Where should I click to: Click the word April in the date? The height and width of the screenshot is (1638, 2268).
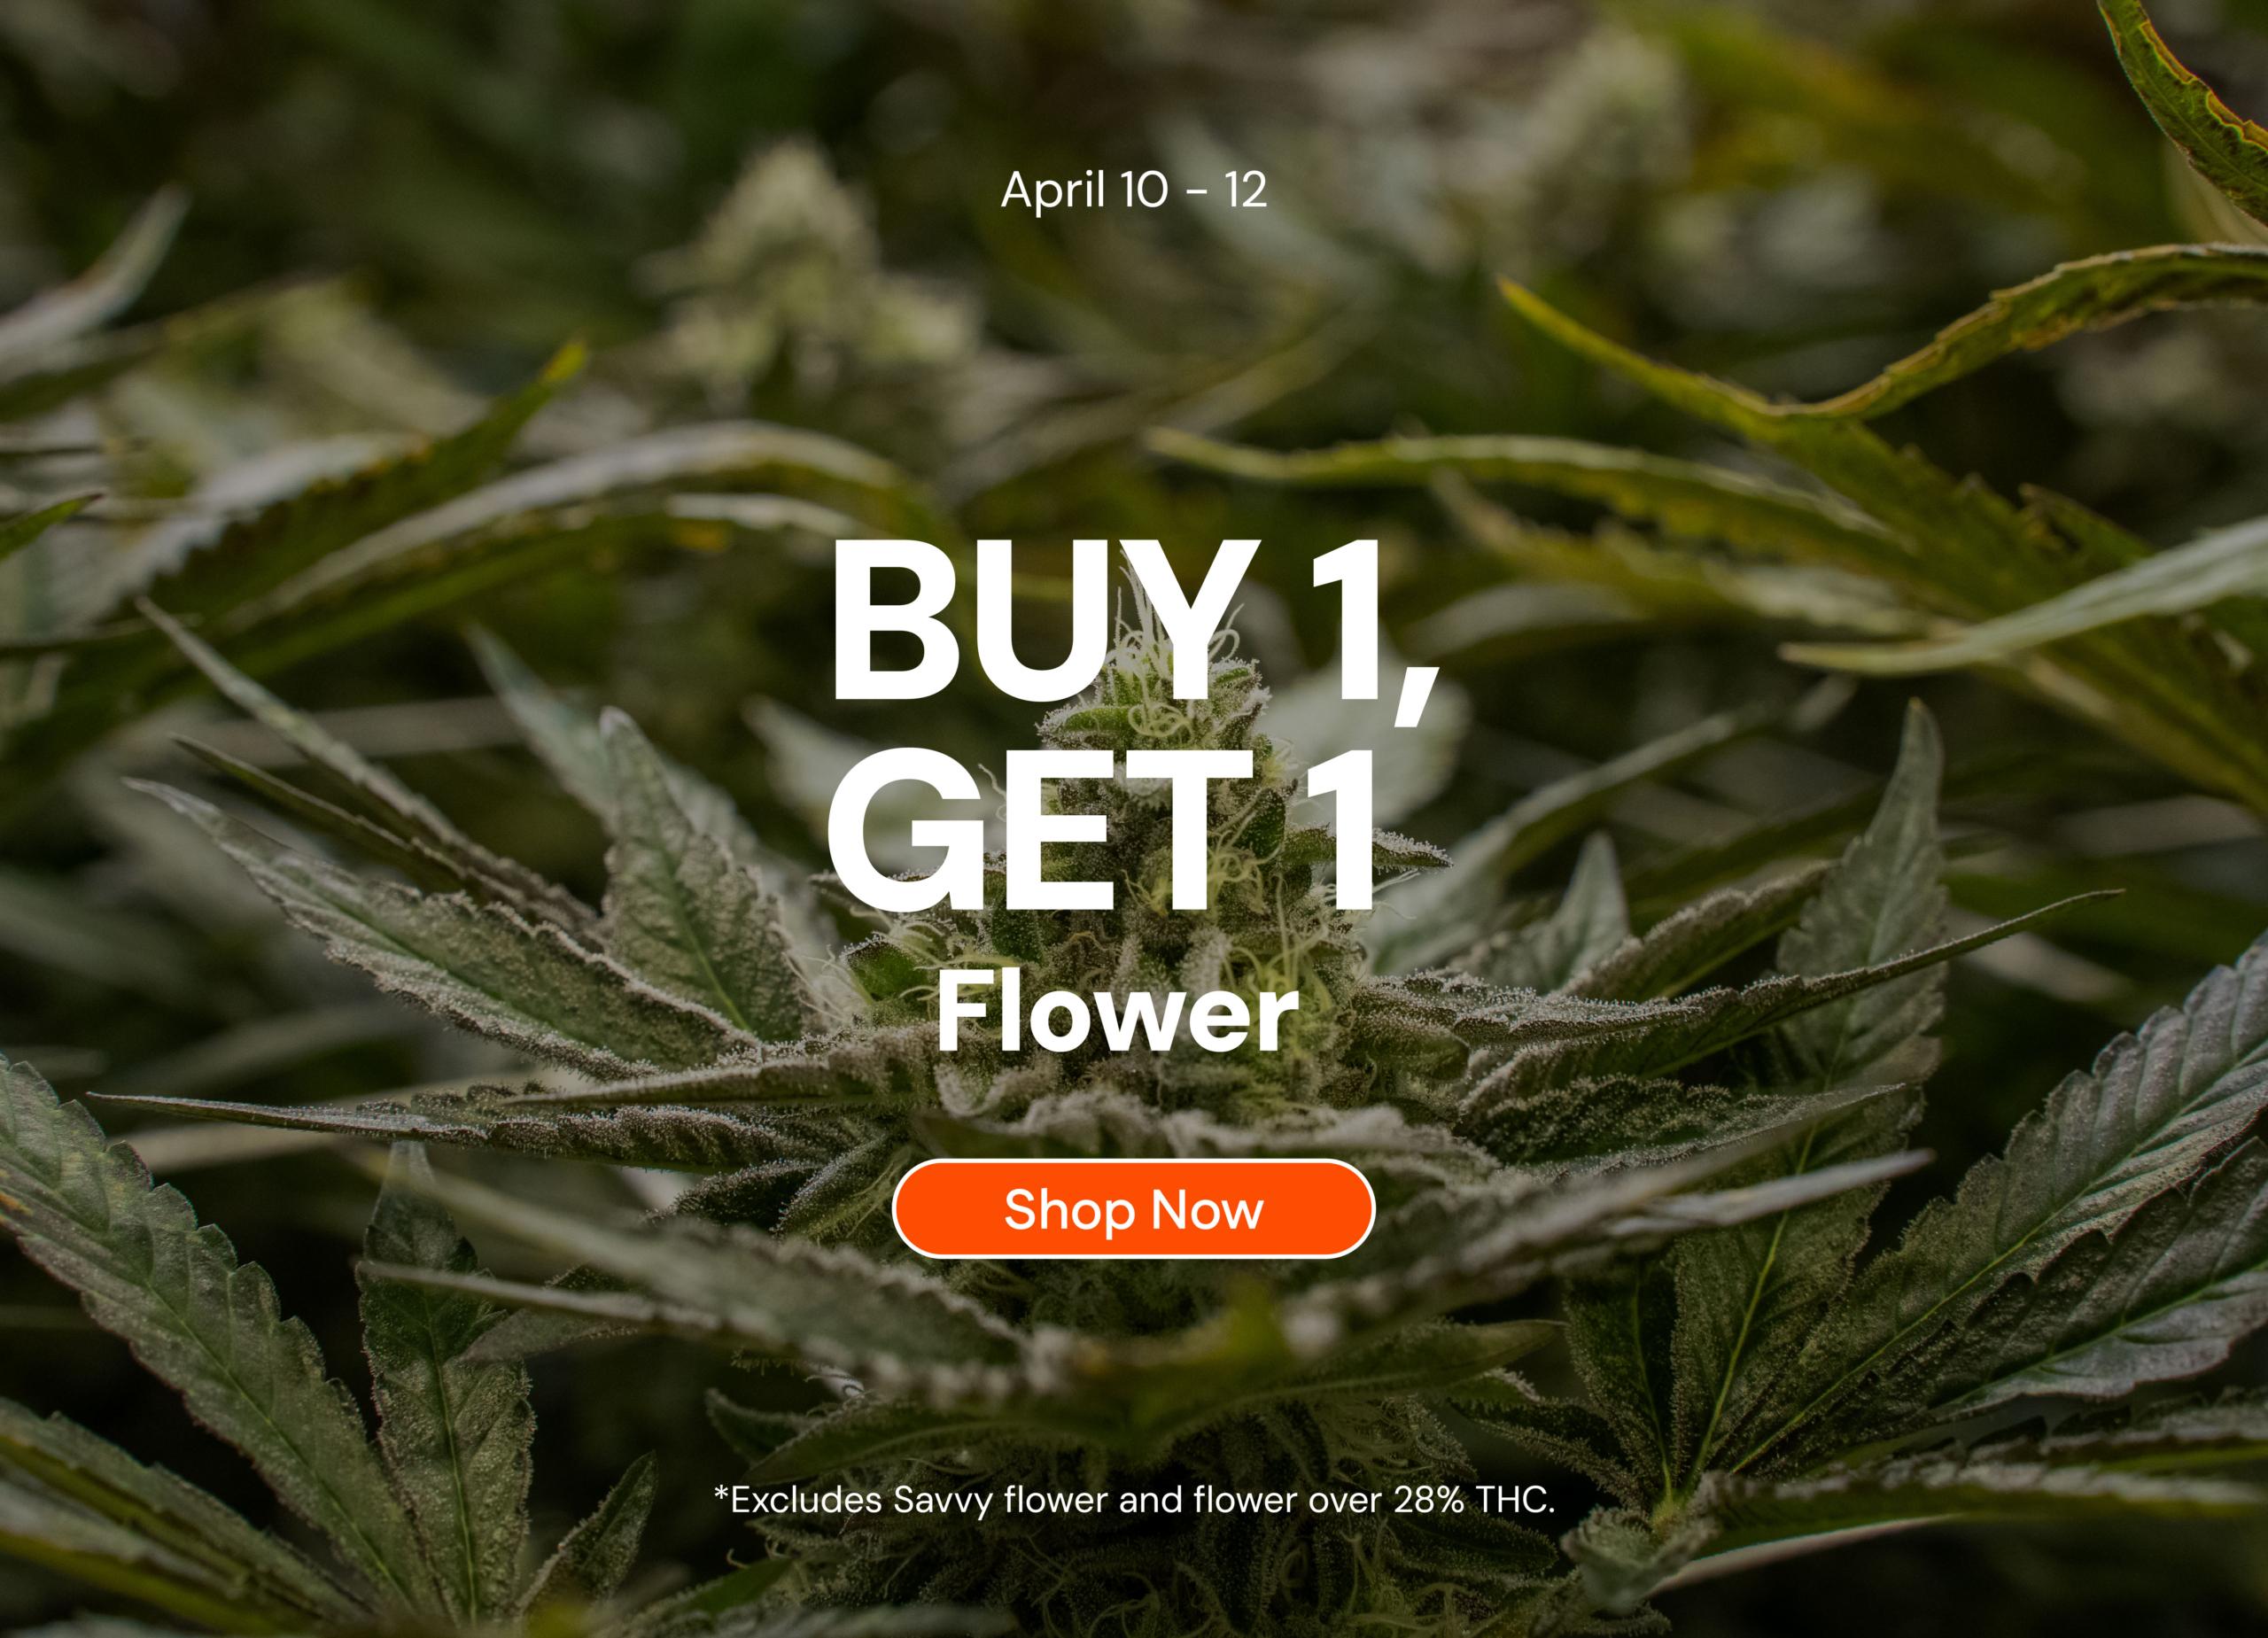click(1053, 191)
